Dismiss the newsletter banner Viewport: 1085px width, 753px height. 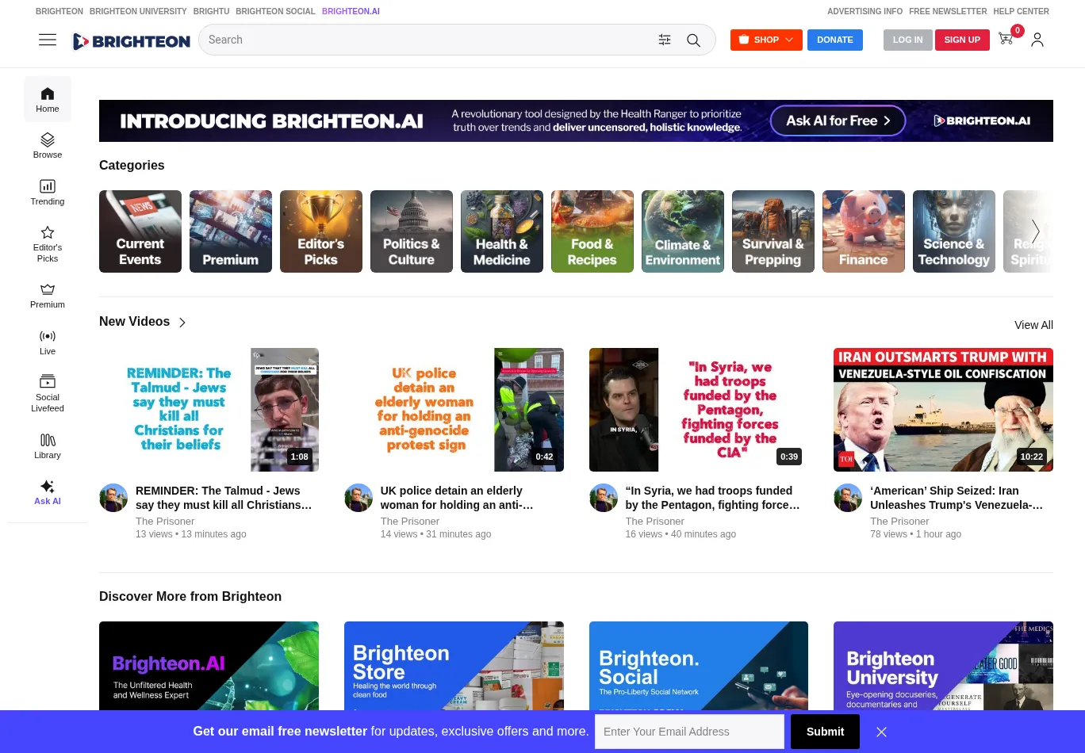coord(881,732)
